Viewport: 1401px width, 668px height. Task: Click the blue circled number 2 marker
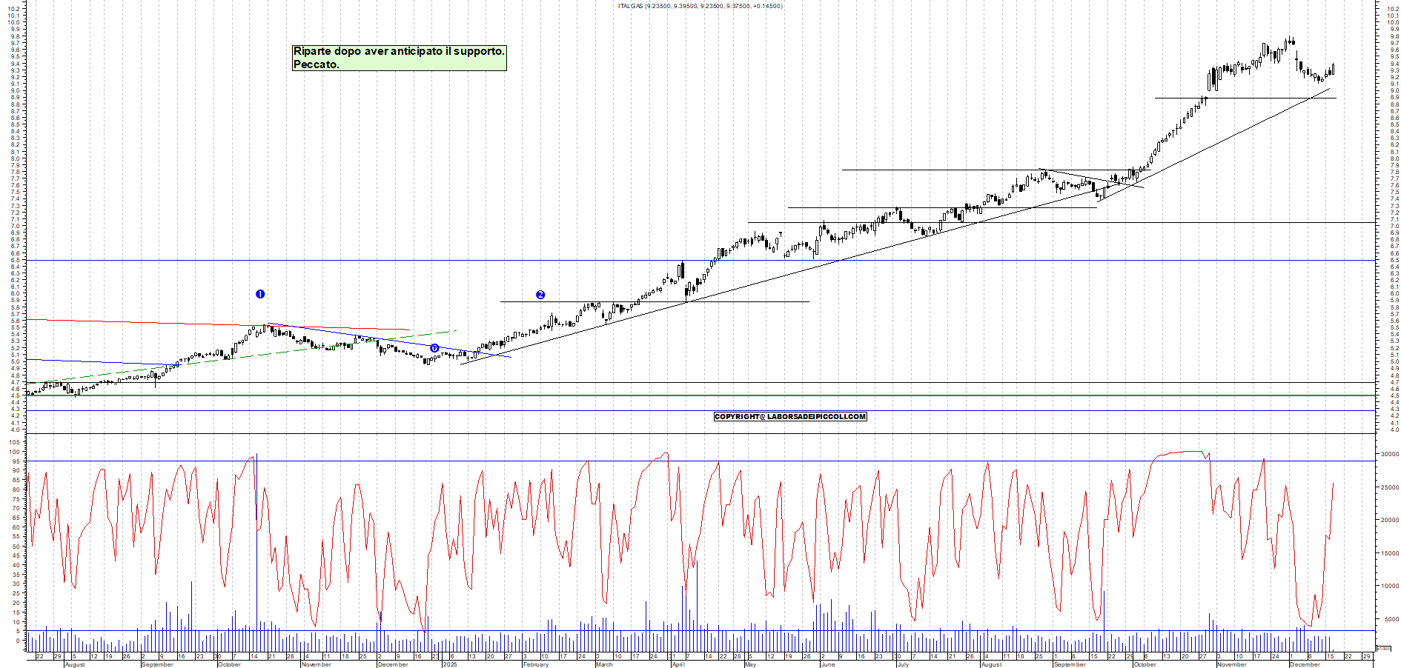click(540, 295)
